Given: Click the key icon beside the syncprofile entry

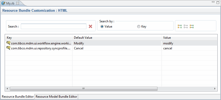Looking at the screenshot, I should click(x=8, y=48).
